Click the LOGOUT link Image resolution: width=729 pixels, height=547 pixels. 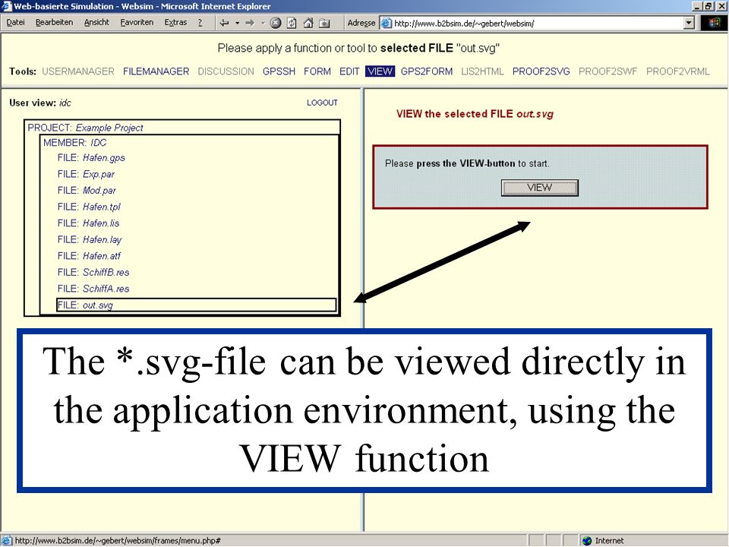322,103
